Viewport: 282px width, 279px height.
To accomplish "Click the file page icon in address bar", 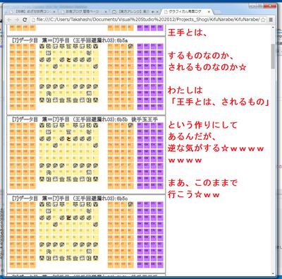I will tap(33, 20).
